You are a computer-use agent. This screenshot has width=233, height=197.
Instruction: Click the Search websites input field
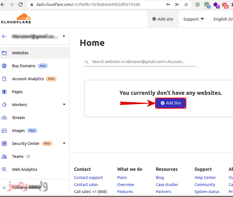coord(140,62)
